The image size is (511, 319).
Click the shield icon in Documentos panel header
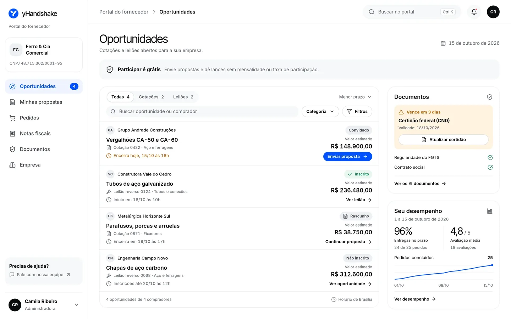click(490, 97)
